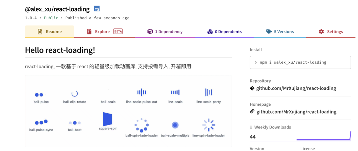Click the Public visibility label
The width and height of the screenshot is (358, 151).
[x=51, y=18]
